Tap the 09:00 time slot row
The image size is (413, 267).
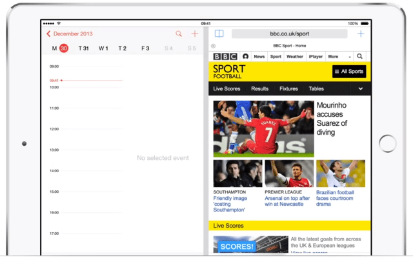[86, 66]
